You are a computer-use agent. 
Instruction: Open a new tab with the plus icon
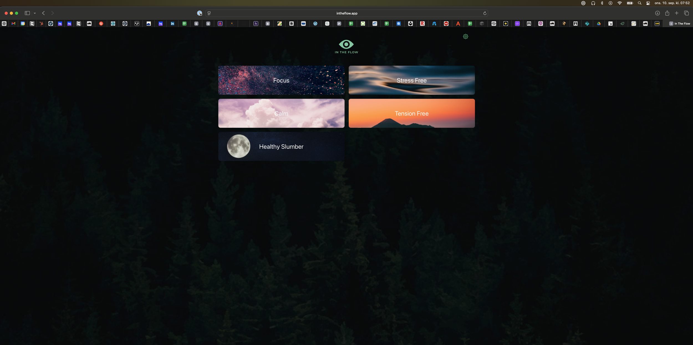(x=677, y=13)
